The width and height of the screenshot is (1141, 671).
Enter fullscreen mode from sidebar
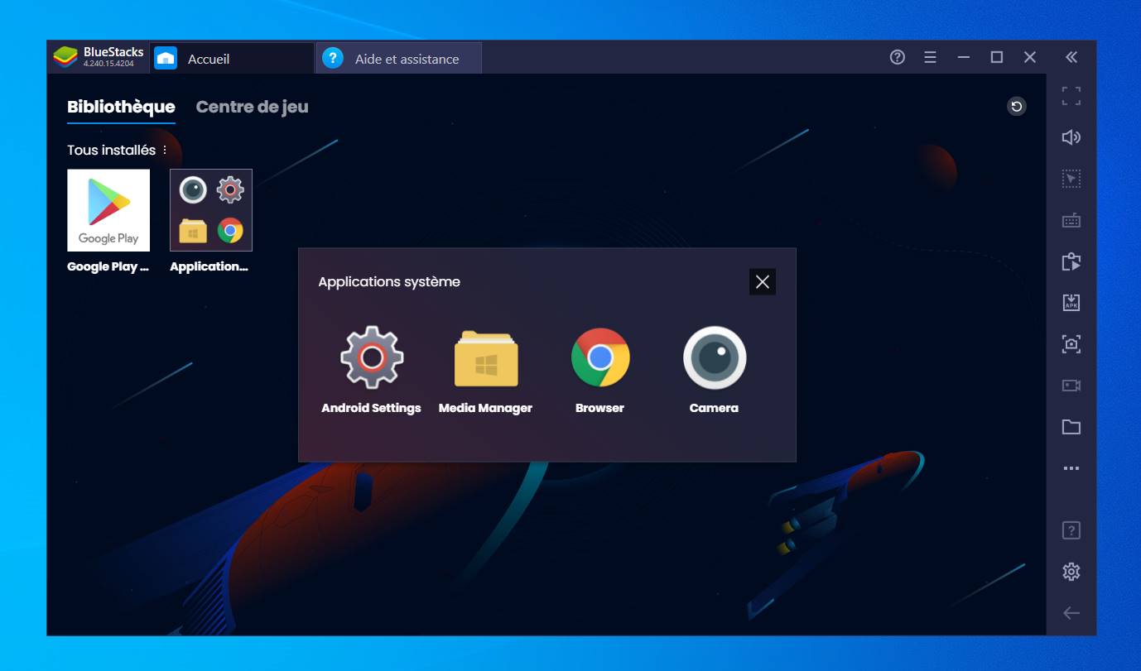pos(1071,96)
